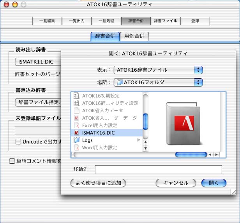Open the 場所 ATOK16フォルダ popup menu
The width and height of the screenshot is (240, 223).
coord(158,82)
